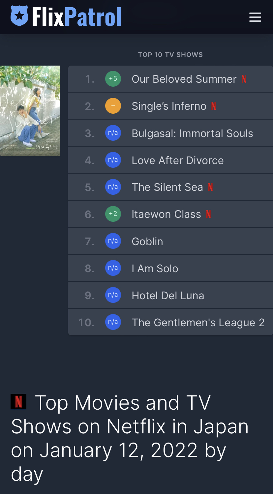
Task: Click Netflix icon next to Single's Inferno
Action: point(214,106)
